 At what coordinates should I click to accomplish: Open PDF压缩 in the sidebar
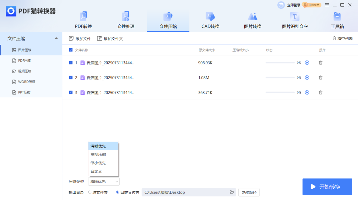24,61
